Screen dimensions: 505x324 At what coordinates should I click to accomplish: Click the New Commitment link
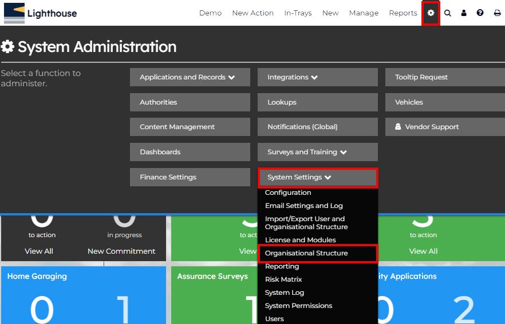click(x=121, y=251)
